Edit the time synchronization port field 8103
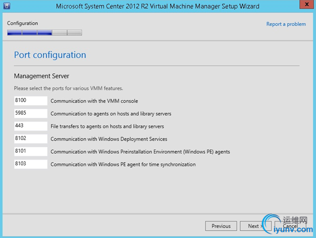 click(31, 164)
